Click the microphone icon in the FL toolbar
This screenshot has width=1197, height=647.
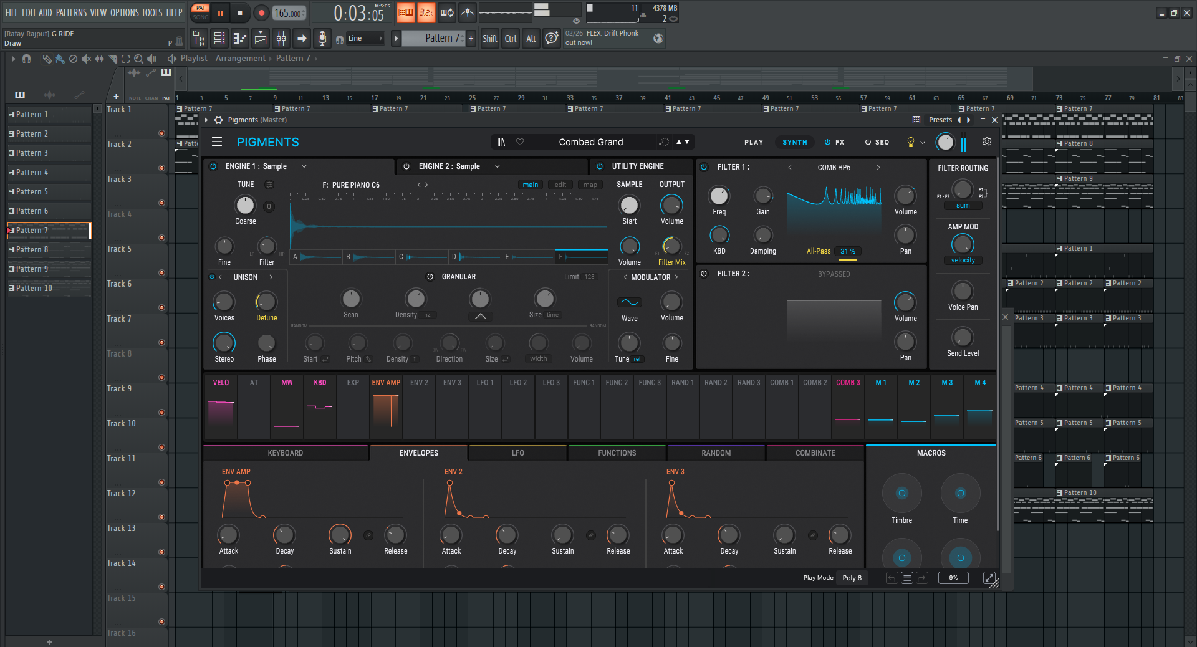pyautogui.click(x=322, y=39)
